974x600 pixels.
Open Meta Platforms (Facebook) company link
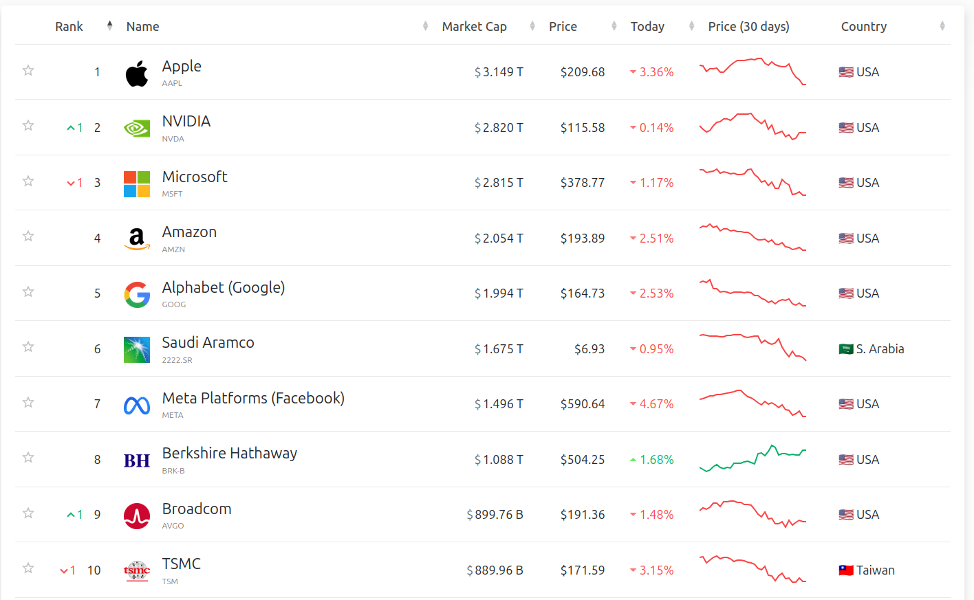point(253,398)
